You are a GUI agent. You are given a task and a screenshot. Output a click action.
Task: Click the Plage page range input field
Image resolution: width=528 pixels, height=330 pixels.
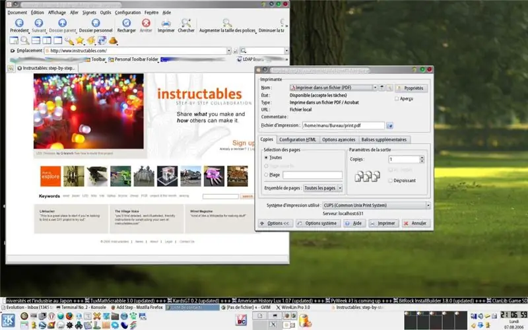click(x=312, y=175)
